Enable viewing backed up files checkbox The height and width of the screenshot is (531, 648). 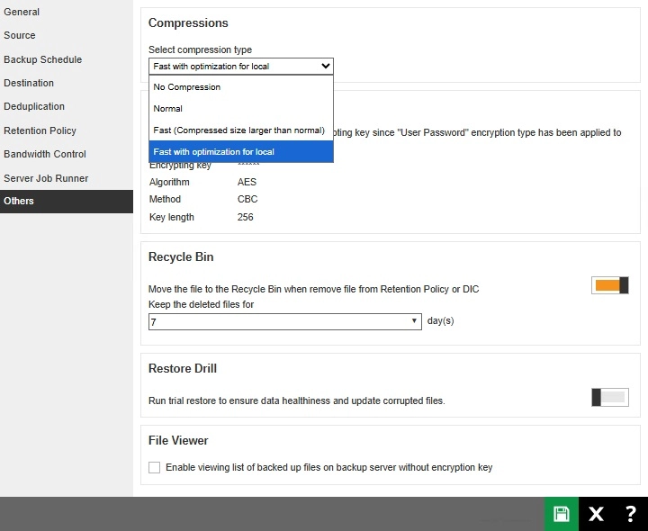tap(155, 467)
